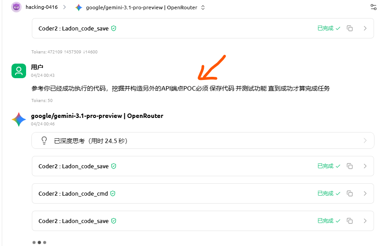382x246 pixels.
Task: Copy the Ladon_code_save result right below the thinking row
Action: pyautogui.click(x=350, y=166)
